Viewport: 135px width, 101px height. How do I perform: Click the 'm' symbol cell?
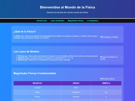pos(106,88)
